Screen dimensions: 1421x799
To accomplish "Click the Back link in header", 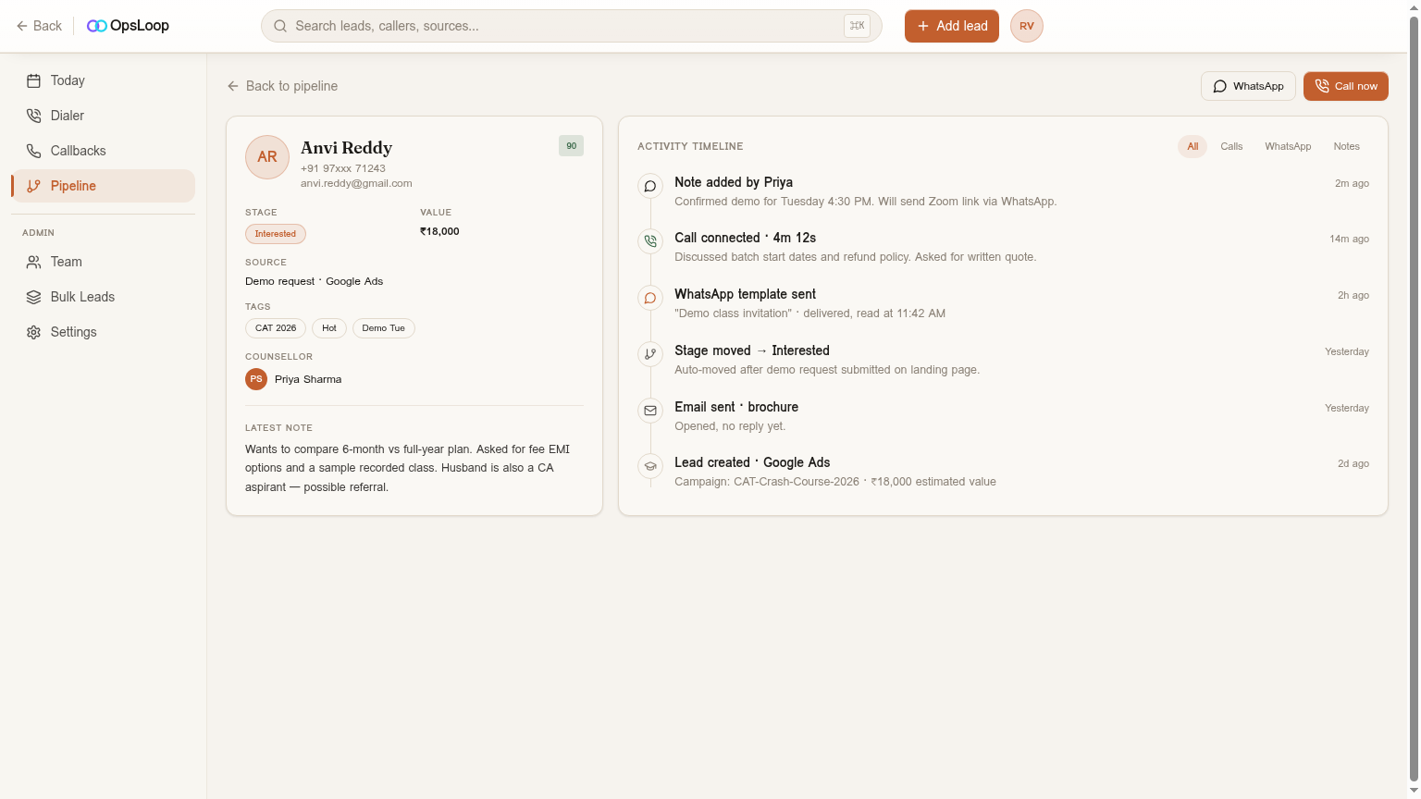I will (x=39, y=26).
